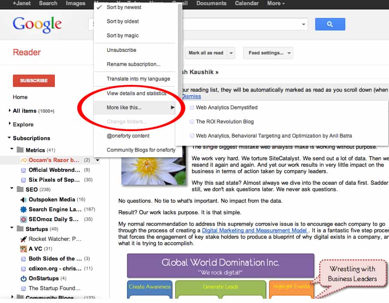Open the More like this submenu
This screenshot has height=303, width=389.
(x=136, y=108)
